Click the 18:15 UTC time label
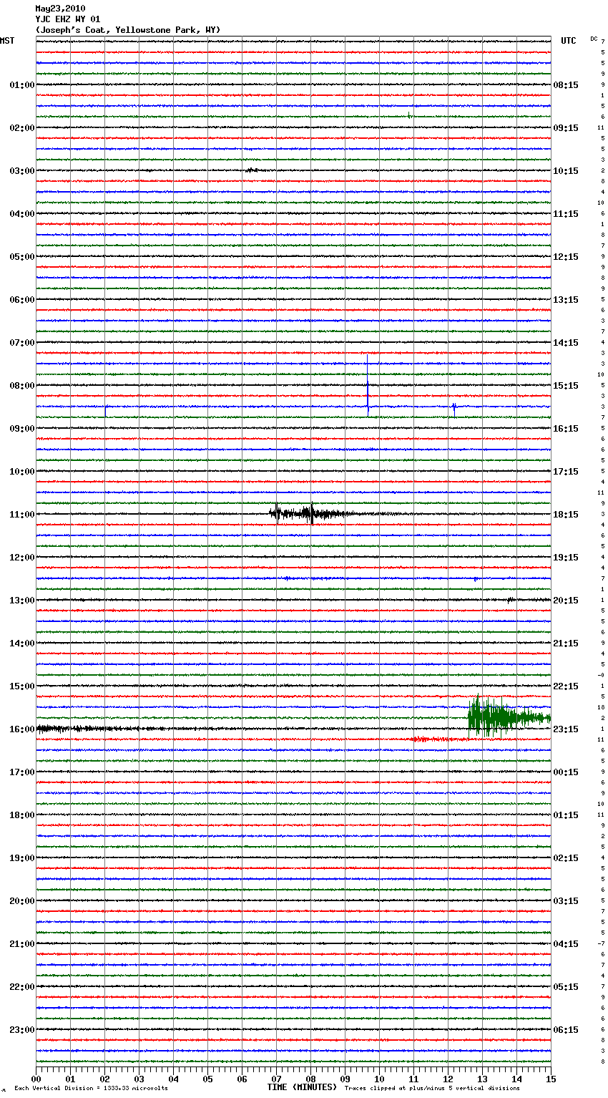 (566, 515)
